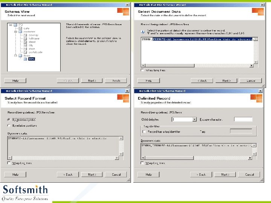Click the state element icon in schema tree
Screen dimensions: 271x203
(x=26, y=48)
